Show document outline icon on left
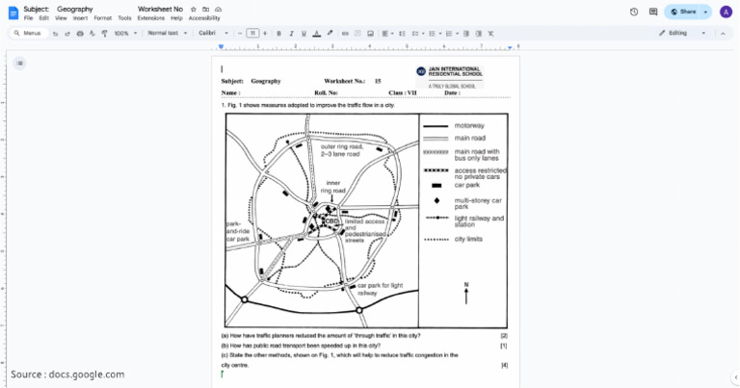 20,64
